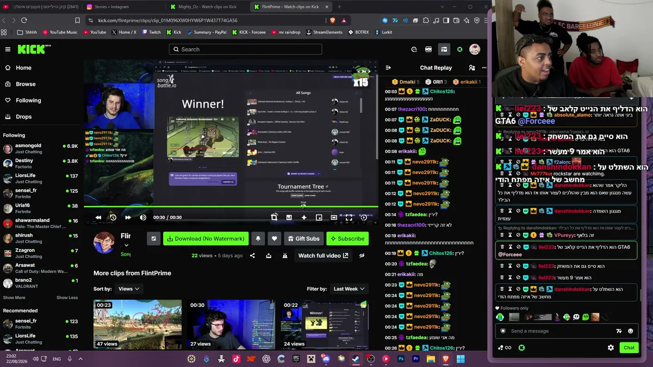653x367 pixels.
Task: Bookmark this page with the bookmark icon
Action: point(78,20)
